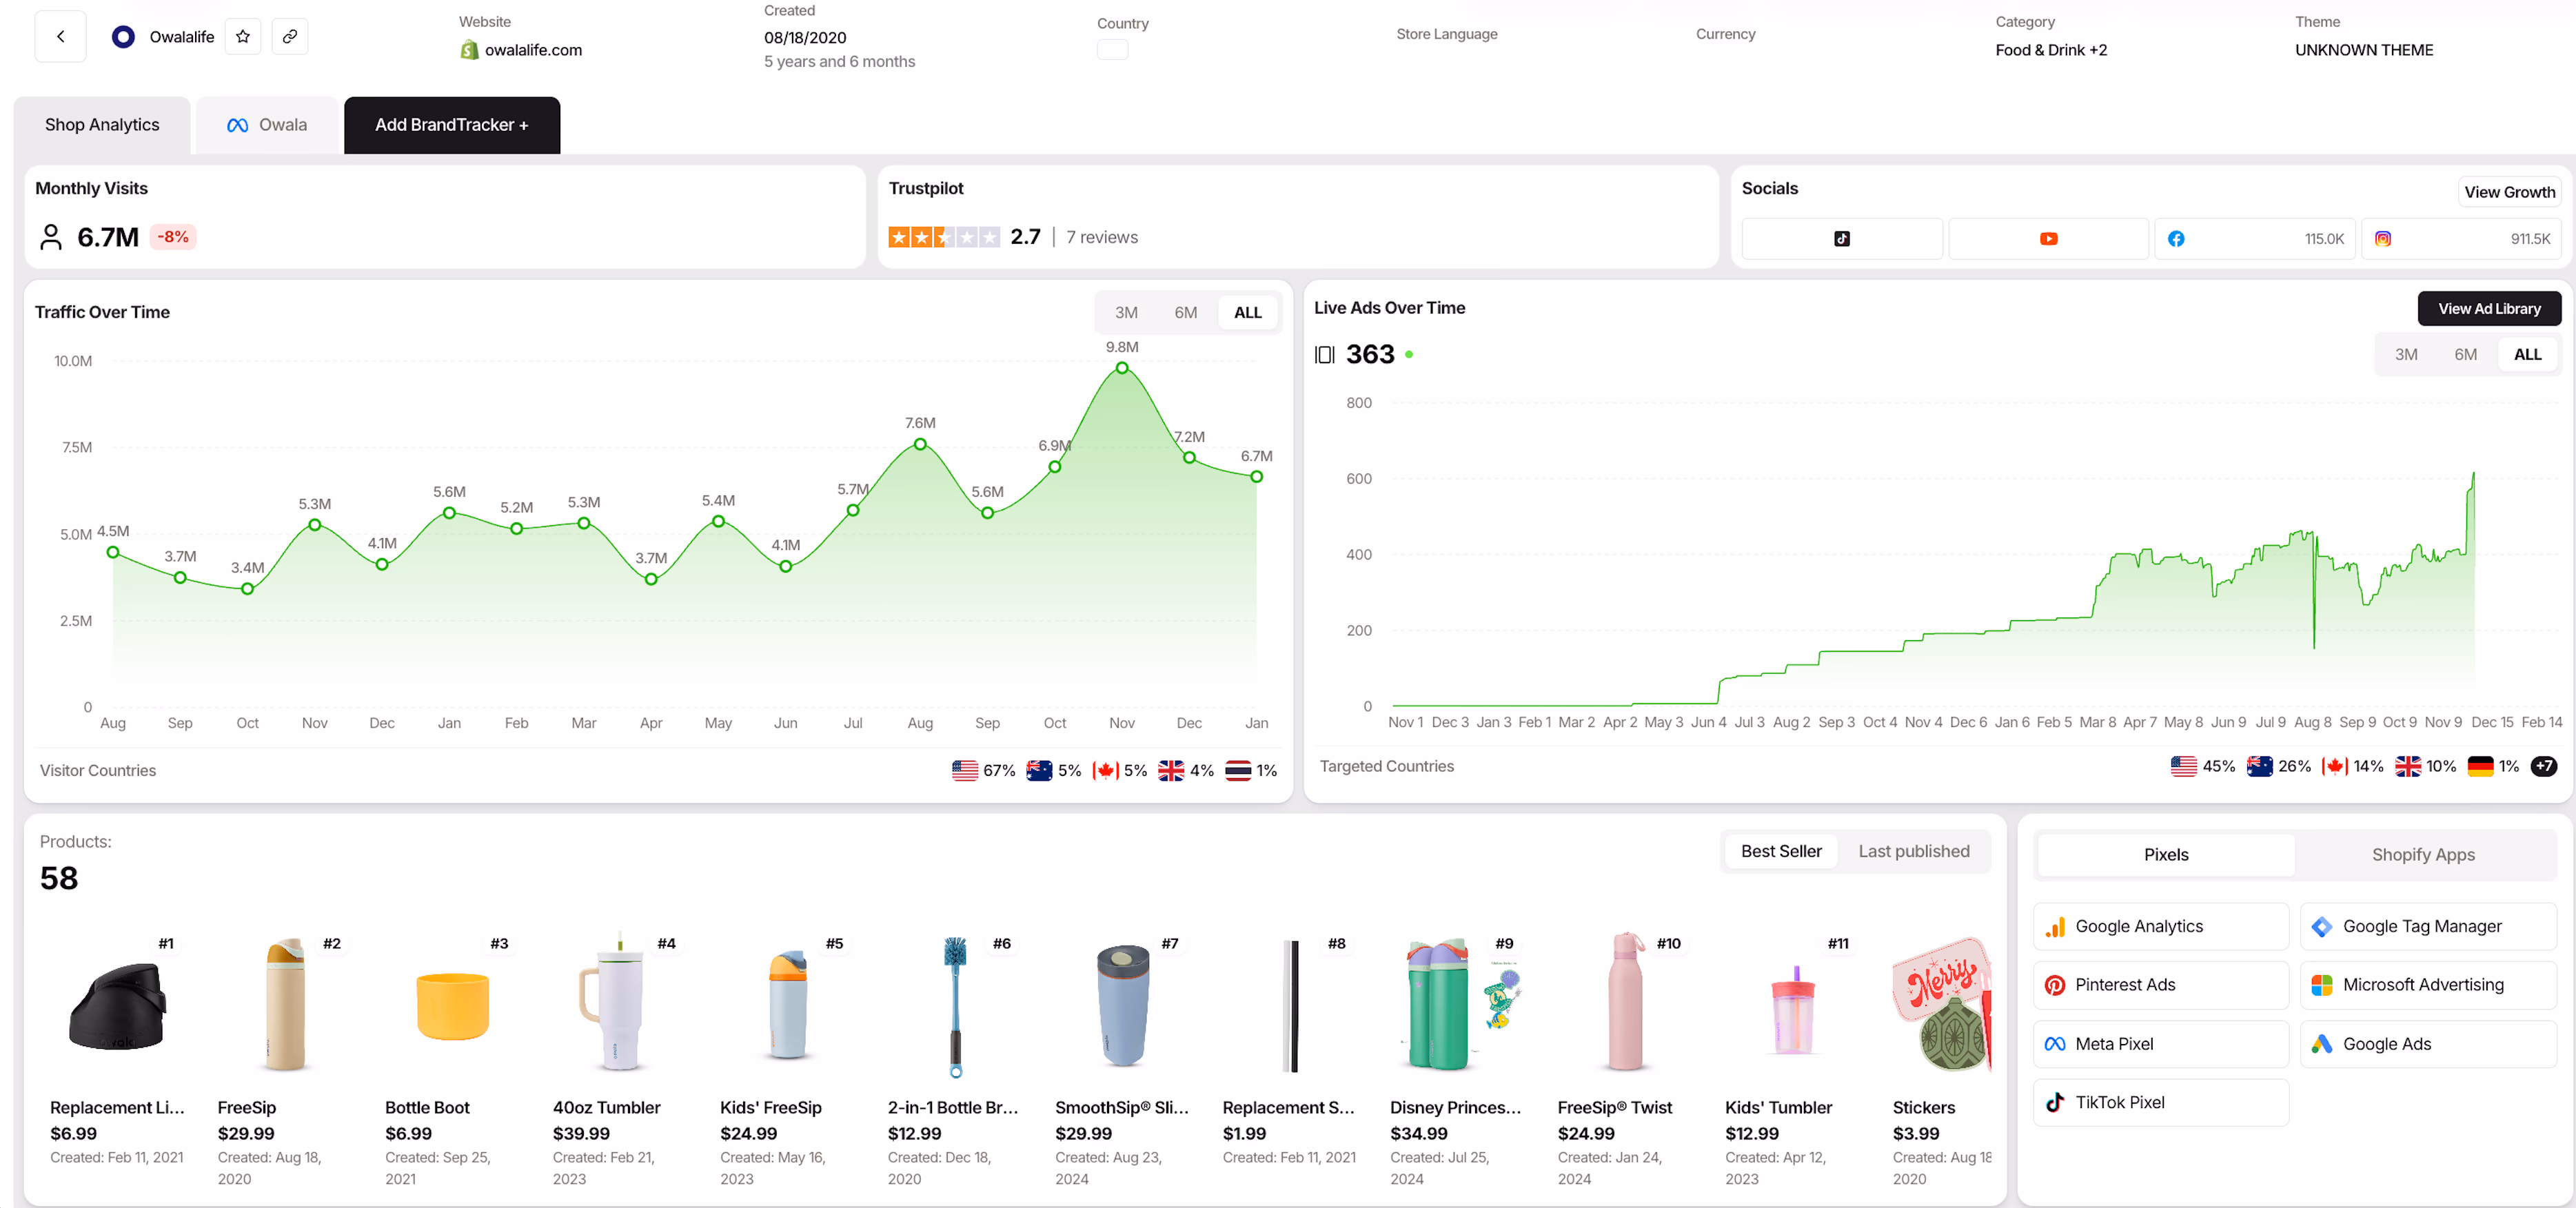Select 6M range on Live Ads chart
Viewport: 2576px width, 1208px height.
coord(2466,354)
